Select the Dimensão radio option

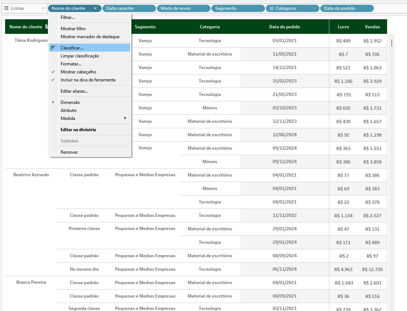pyautogui.click(x=70, y=102)
